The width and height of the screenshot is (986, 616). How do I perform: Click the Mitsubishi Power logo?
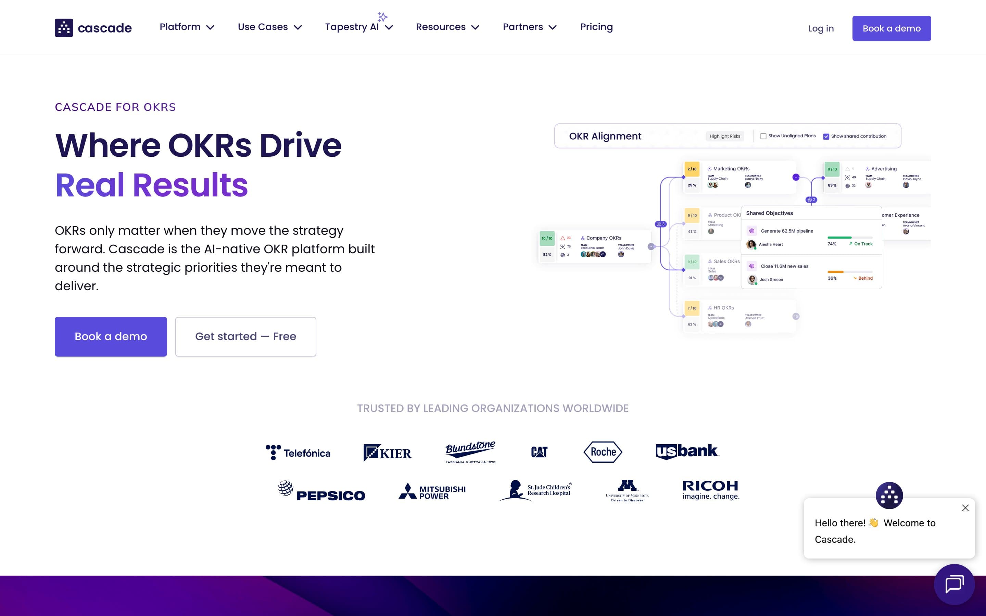coord(432,491)
